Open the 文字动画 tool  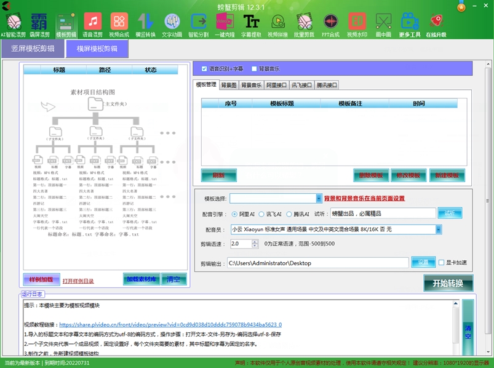(x=172, y=25)
